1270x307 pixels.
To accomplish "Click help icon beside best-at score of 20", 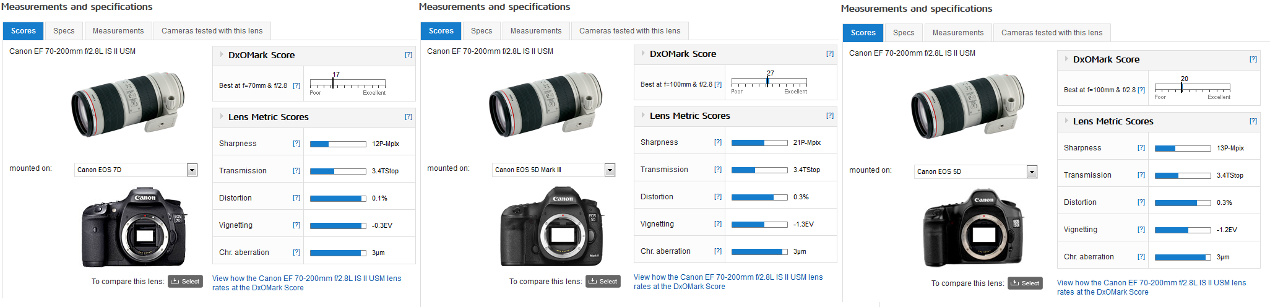I will 1141,90.
